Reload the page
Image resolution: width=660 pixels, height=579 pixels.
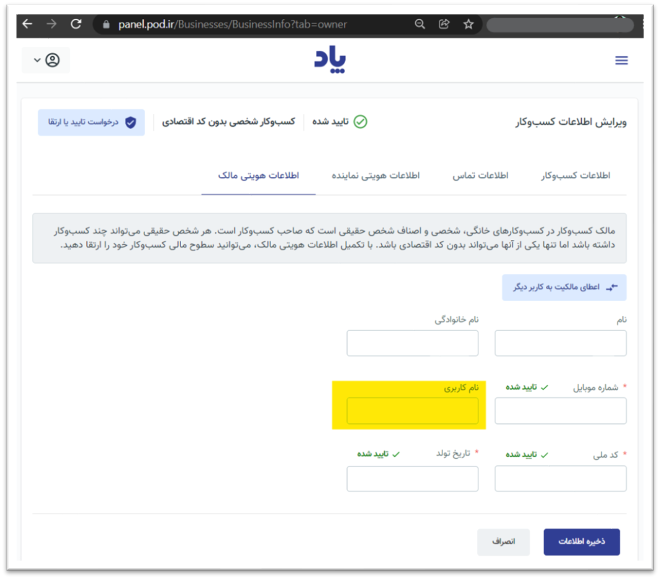coord(76,24)
